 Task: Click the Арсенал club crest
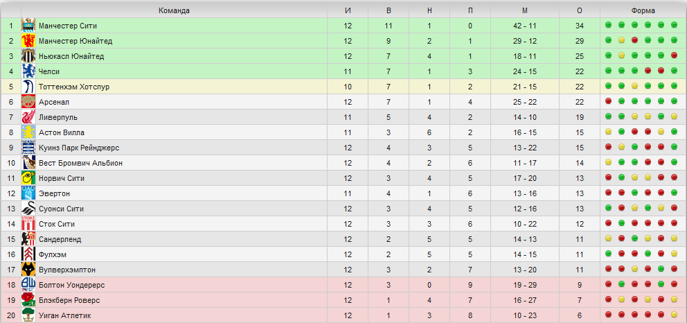tap(28, 102)
